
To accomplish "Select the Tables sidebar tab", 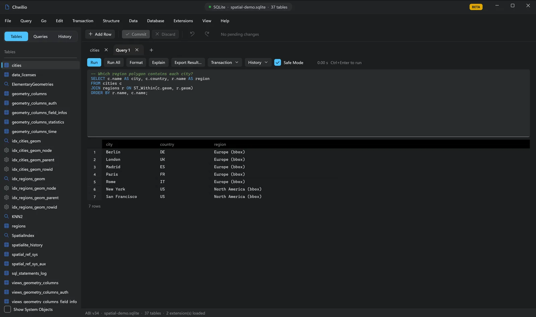I will coord(16,36).
